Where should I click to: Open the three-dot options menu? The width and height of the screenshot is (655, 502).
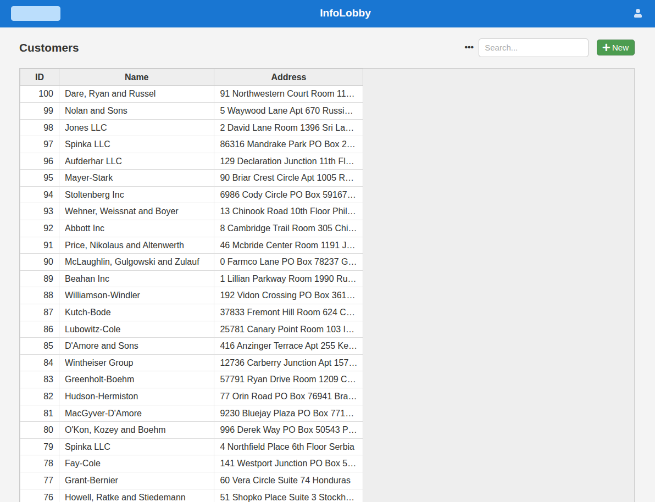point(469,48)
